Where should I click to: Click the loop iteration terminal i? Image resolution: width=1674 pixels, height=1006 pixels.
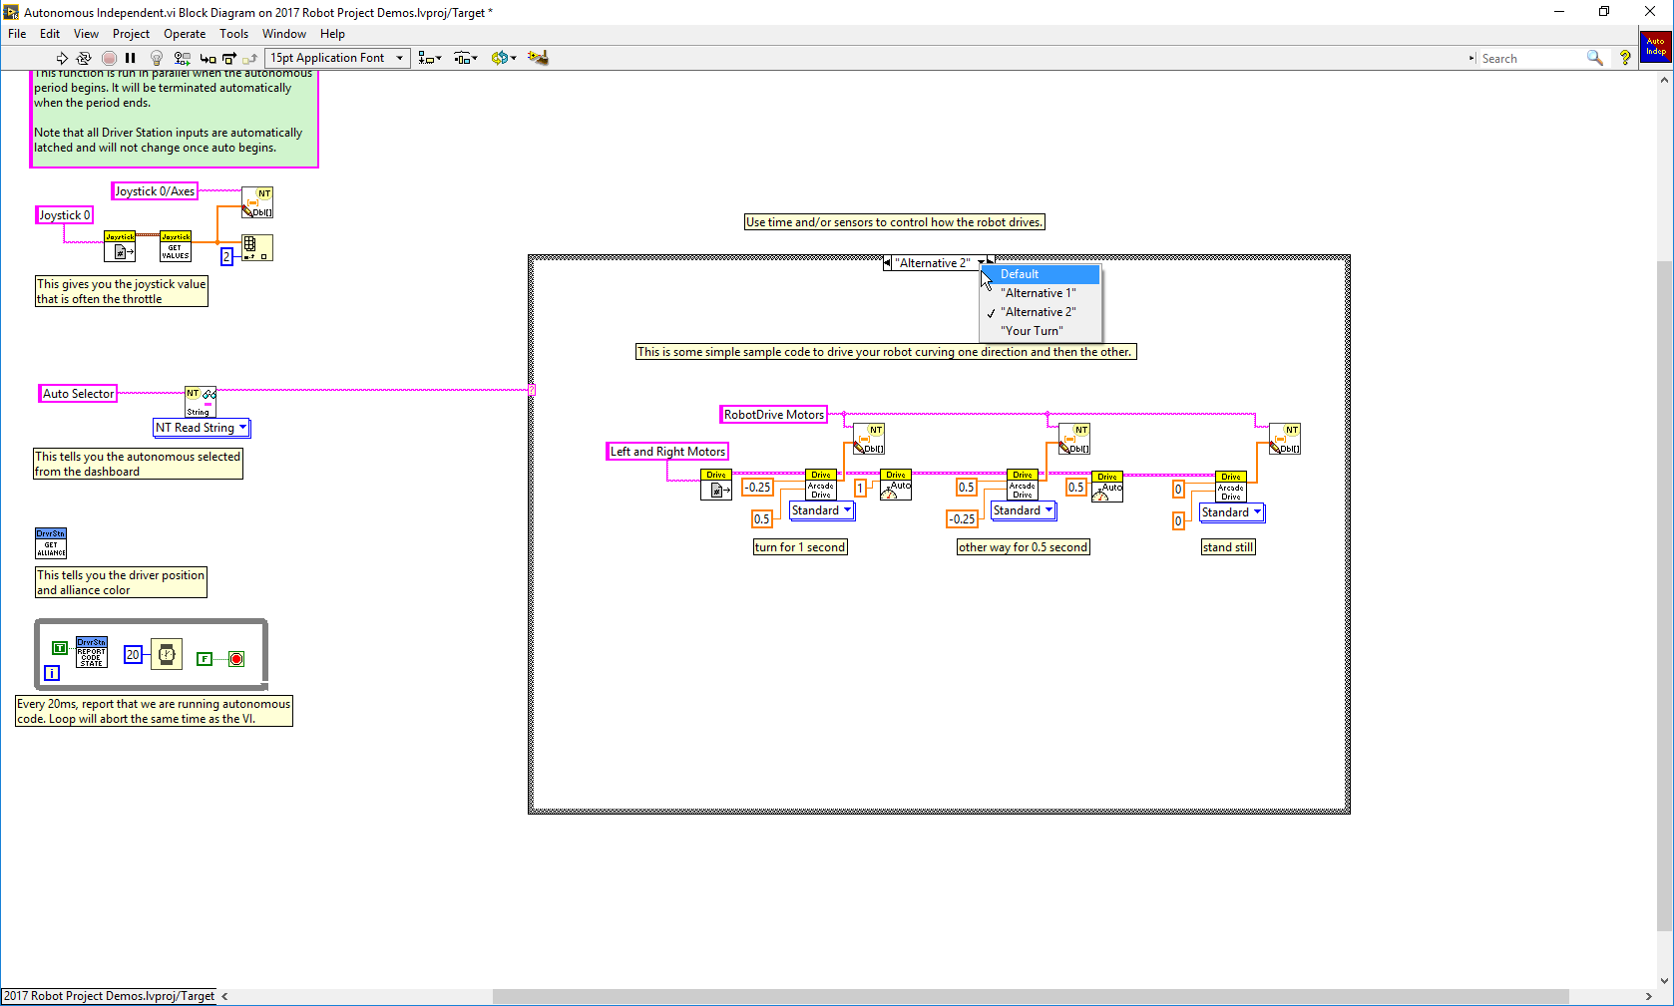[52, 673]
